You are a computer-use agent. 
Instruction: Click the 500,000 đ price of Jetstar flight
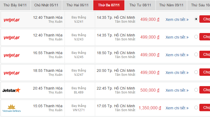coord(150,90)
